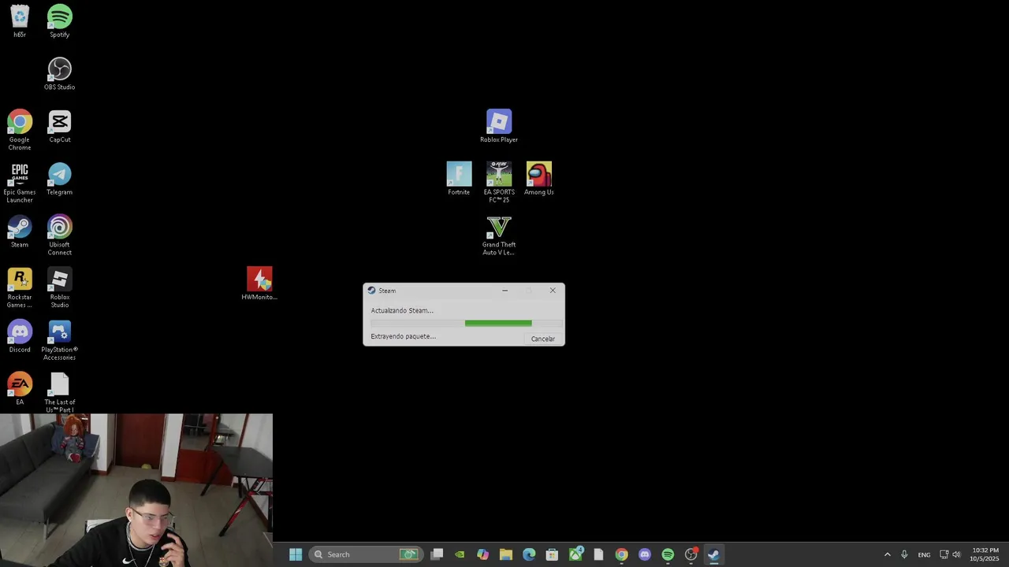Open the OBS Studio desktop shortcut
The width and height of the screenshot is (1009, 567).
click(x=59, y=74)
